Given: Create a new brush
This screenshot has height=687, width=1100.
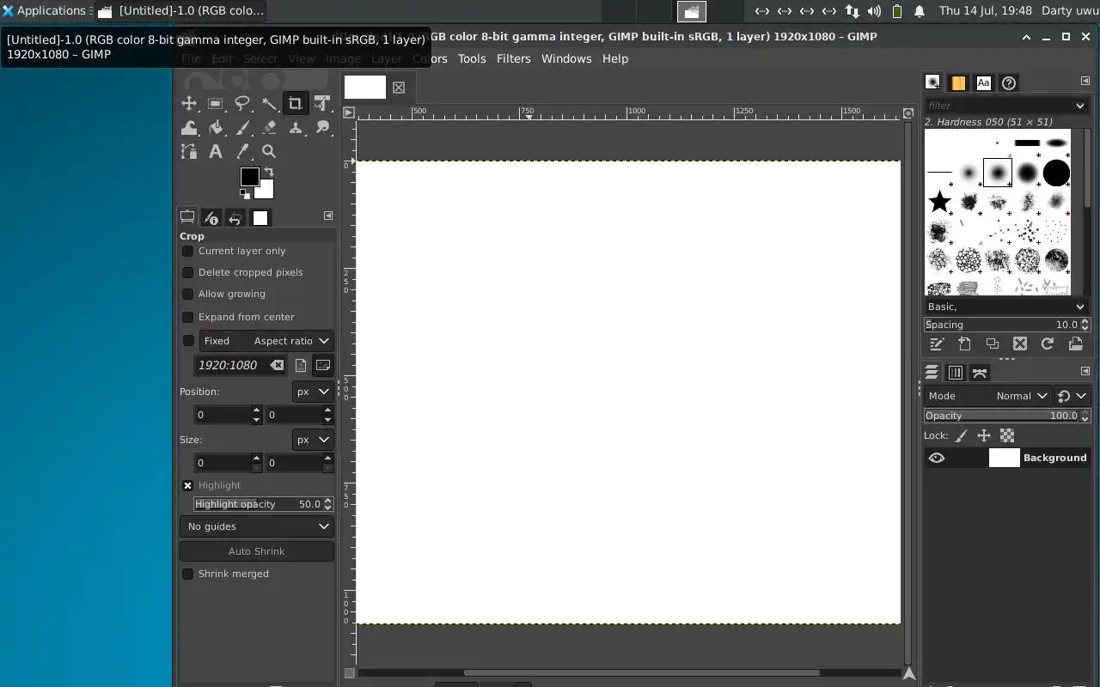Looking at the screenshot, I should (964, 344).
